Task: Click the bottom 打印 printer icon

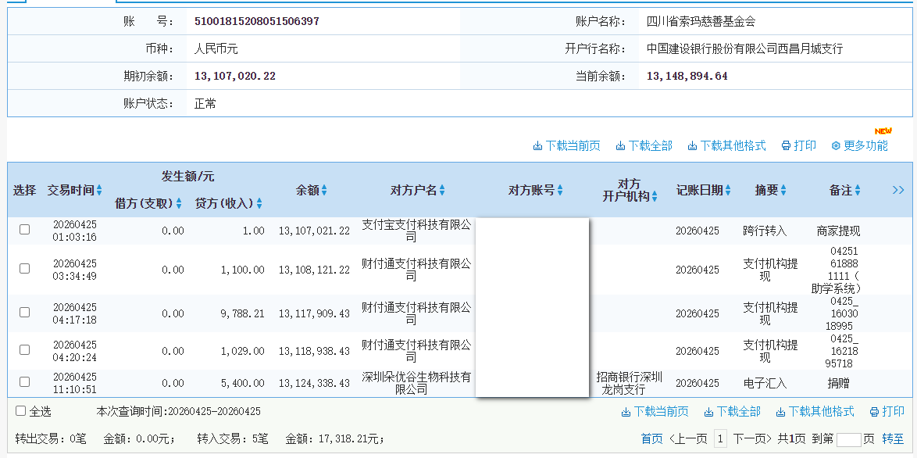Action: 872,413
